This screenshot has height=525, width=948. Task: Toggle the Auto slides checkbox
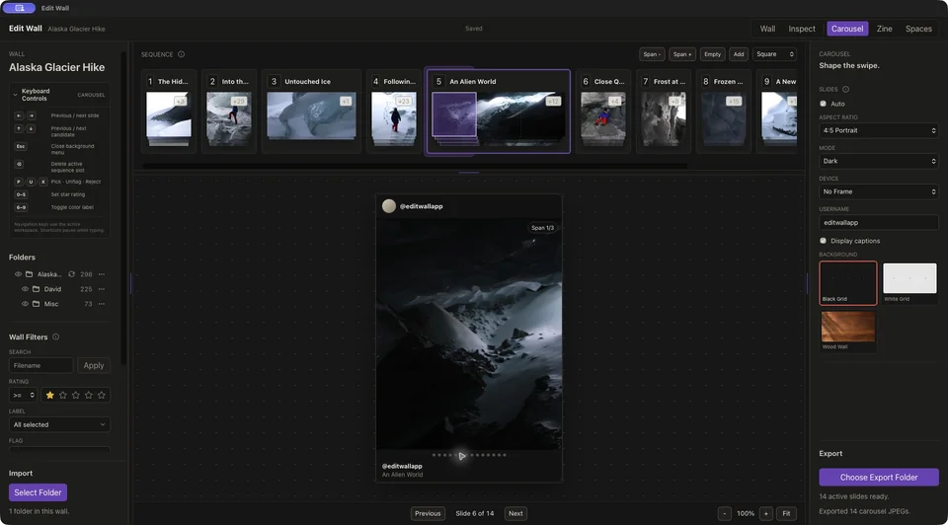pos(823,104)
